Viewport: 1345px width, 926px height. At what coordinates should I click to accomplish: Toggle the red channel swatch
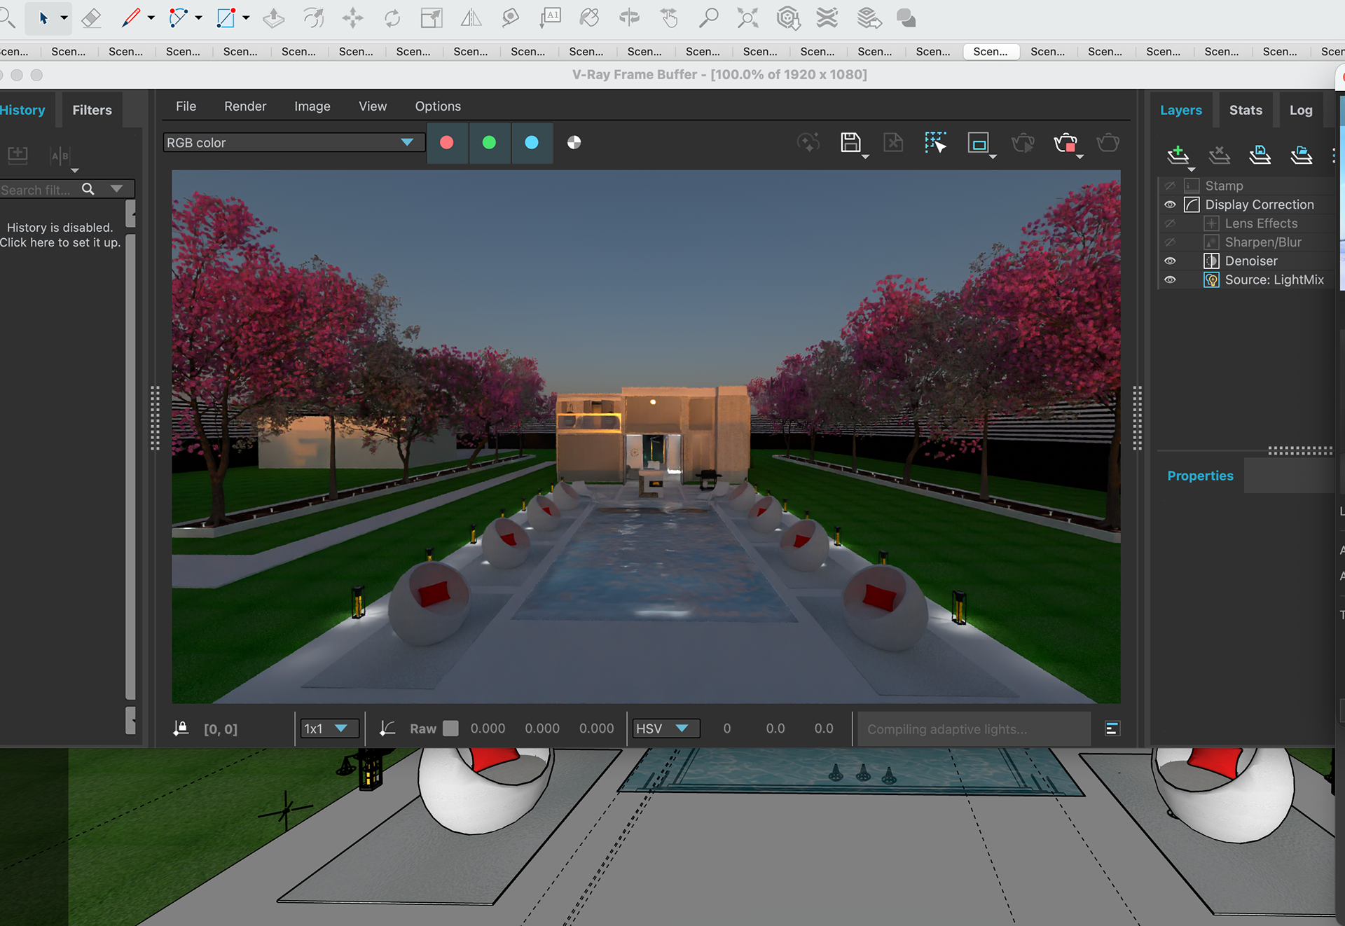pyautogui.click(x=446, y=143)
